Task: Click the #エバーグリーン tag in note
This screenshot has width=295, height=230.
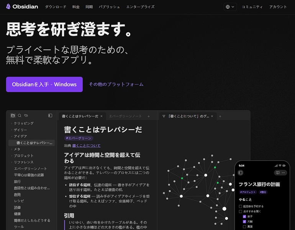Action: click(x=79, y=138)
